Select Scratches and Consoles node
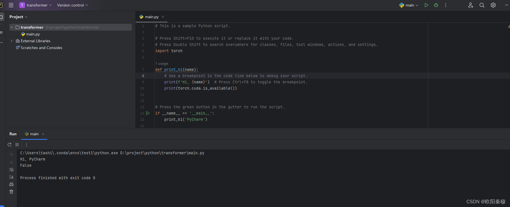Screen dimensions: 510x207 [39, 48]
